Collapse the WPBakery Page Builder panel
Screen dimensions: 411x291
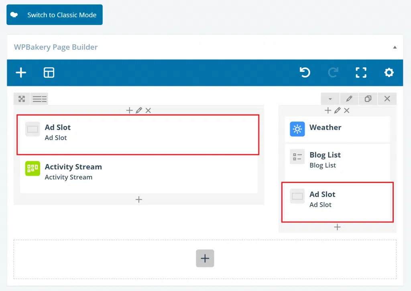395,47
